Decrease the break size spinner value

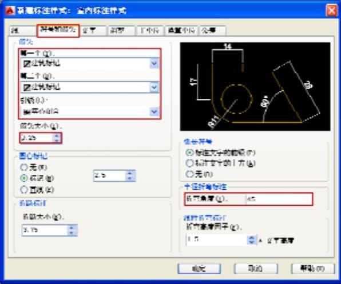[72, 233]
